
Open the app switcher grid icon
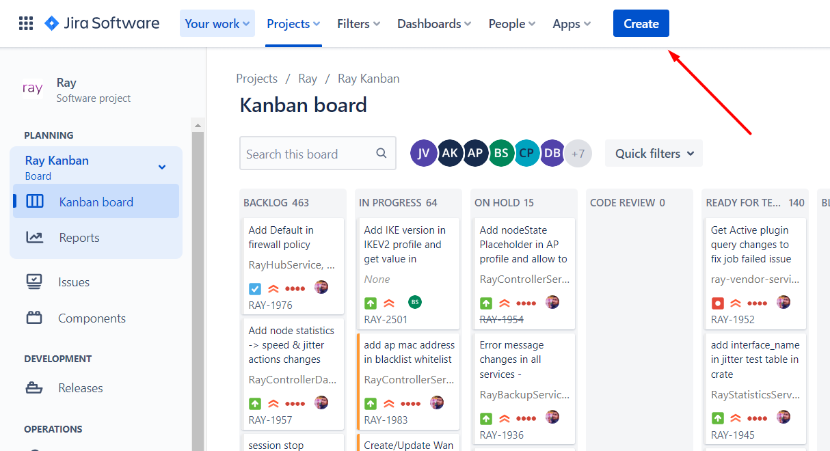26,23
